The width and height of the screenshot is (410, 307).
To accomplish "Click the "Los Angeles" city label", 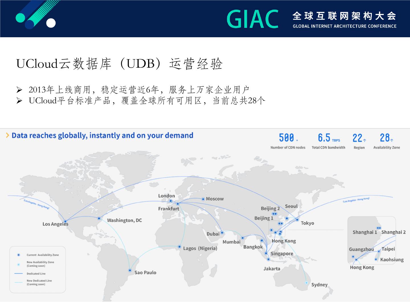I will pyautogui.click(x=56, y=224).
